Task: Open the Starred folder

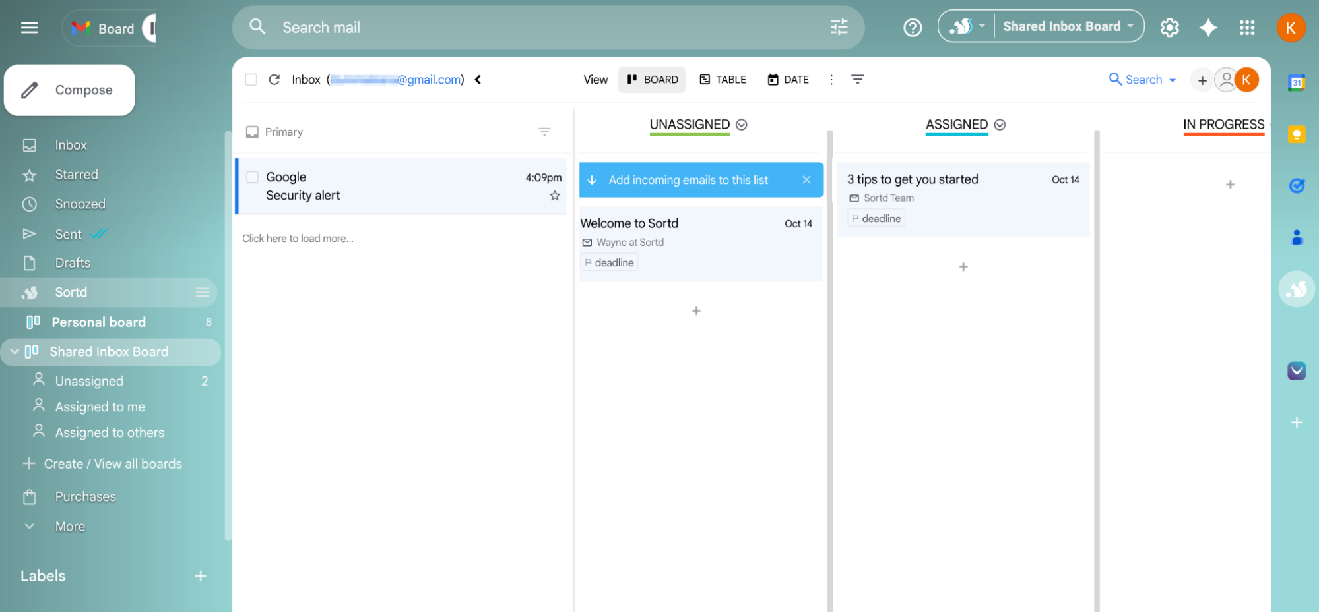Action: (x=77, y=175)
